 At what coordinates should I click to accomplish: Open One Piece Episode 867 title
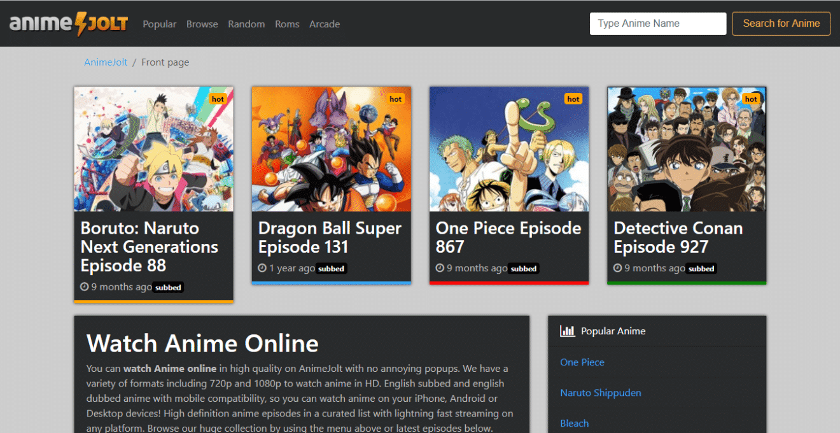[508, 238]
